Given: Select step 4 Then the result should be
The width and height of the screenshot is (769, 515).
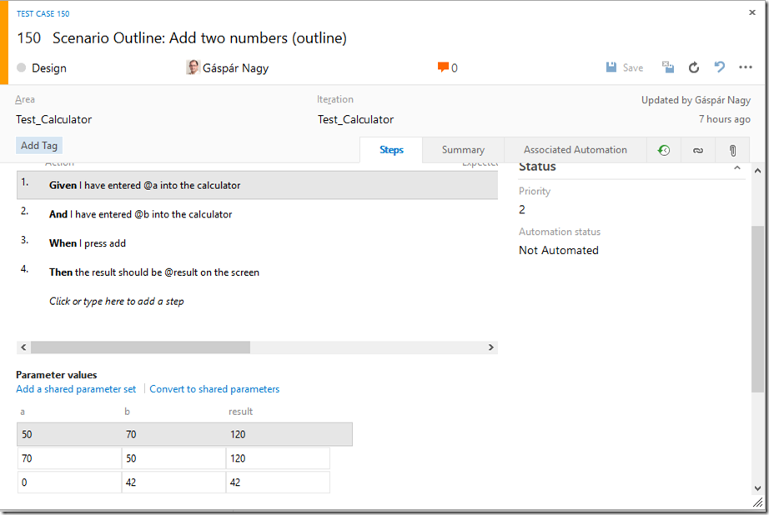Looking at the screenshot, I should click(257, 272).
